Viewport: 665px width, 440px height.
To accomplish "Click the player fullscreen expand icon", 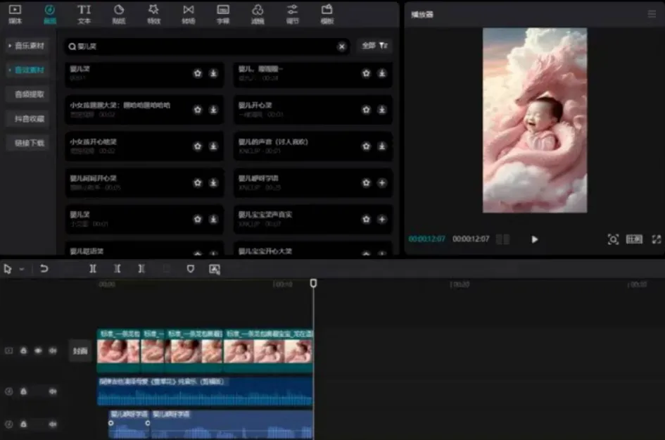I will pyautogui.click(x=656, y=239).
